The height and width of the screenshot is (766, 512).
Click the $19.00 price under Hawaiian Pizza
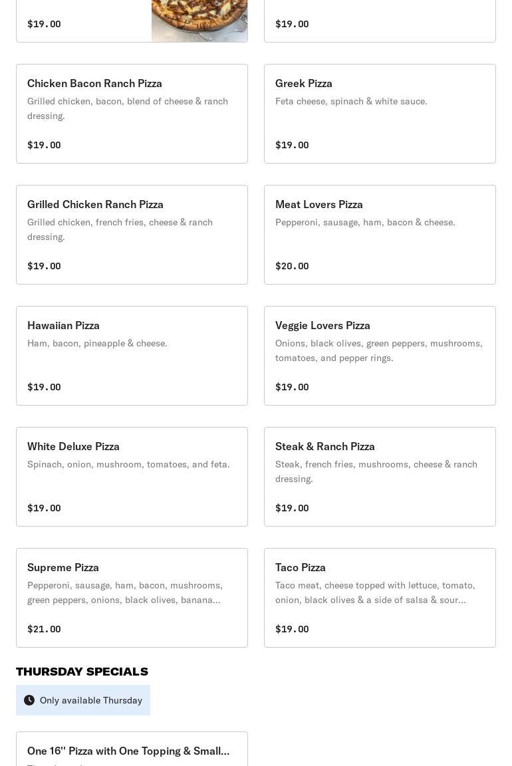coord(44,387)
